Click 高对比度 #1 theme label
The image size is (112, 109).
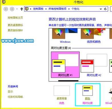pyautogui.click(x=65, y=75)
